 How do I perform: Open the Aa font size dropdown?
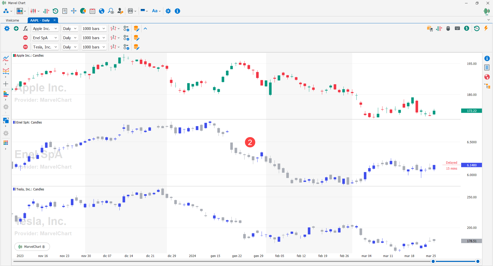156,11
